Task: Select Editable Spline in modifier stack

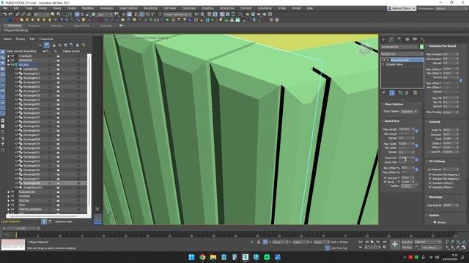Action: [394, 64]
